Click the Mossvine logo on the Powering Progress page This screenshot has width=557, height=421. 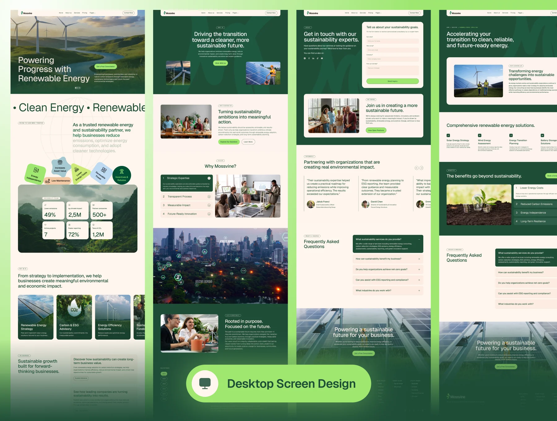[27, 13]
